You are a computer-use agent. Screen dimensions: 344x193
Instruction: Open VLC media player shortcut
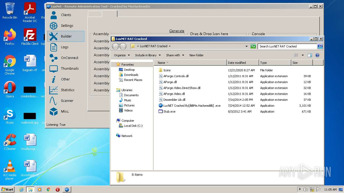10,170
